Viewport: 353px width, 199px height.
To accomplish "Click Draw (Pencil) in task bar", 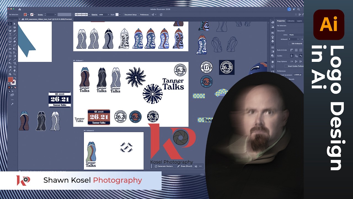I will pos(185,166).
